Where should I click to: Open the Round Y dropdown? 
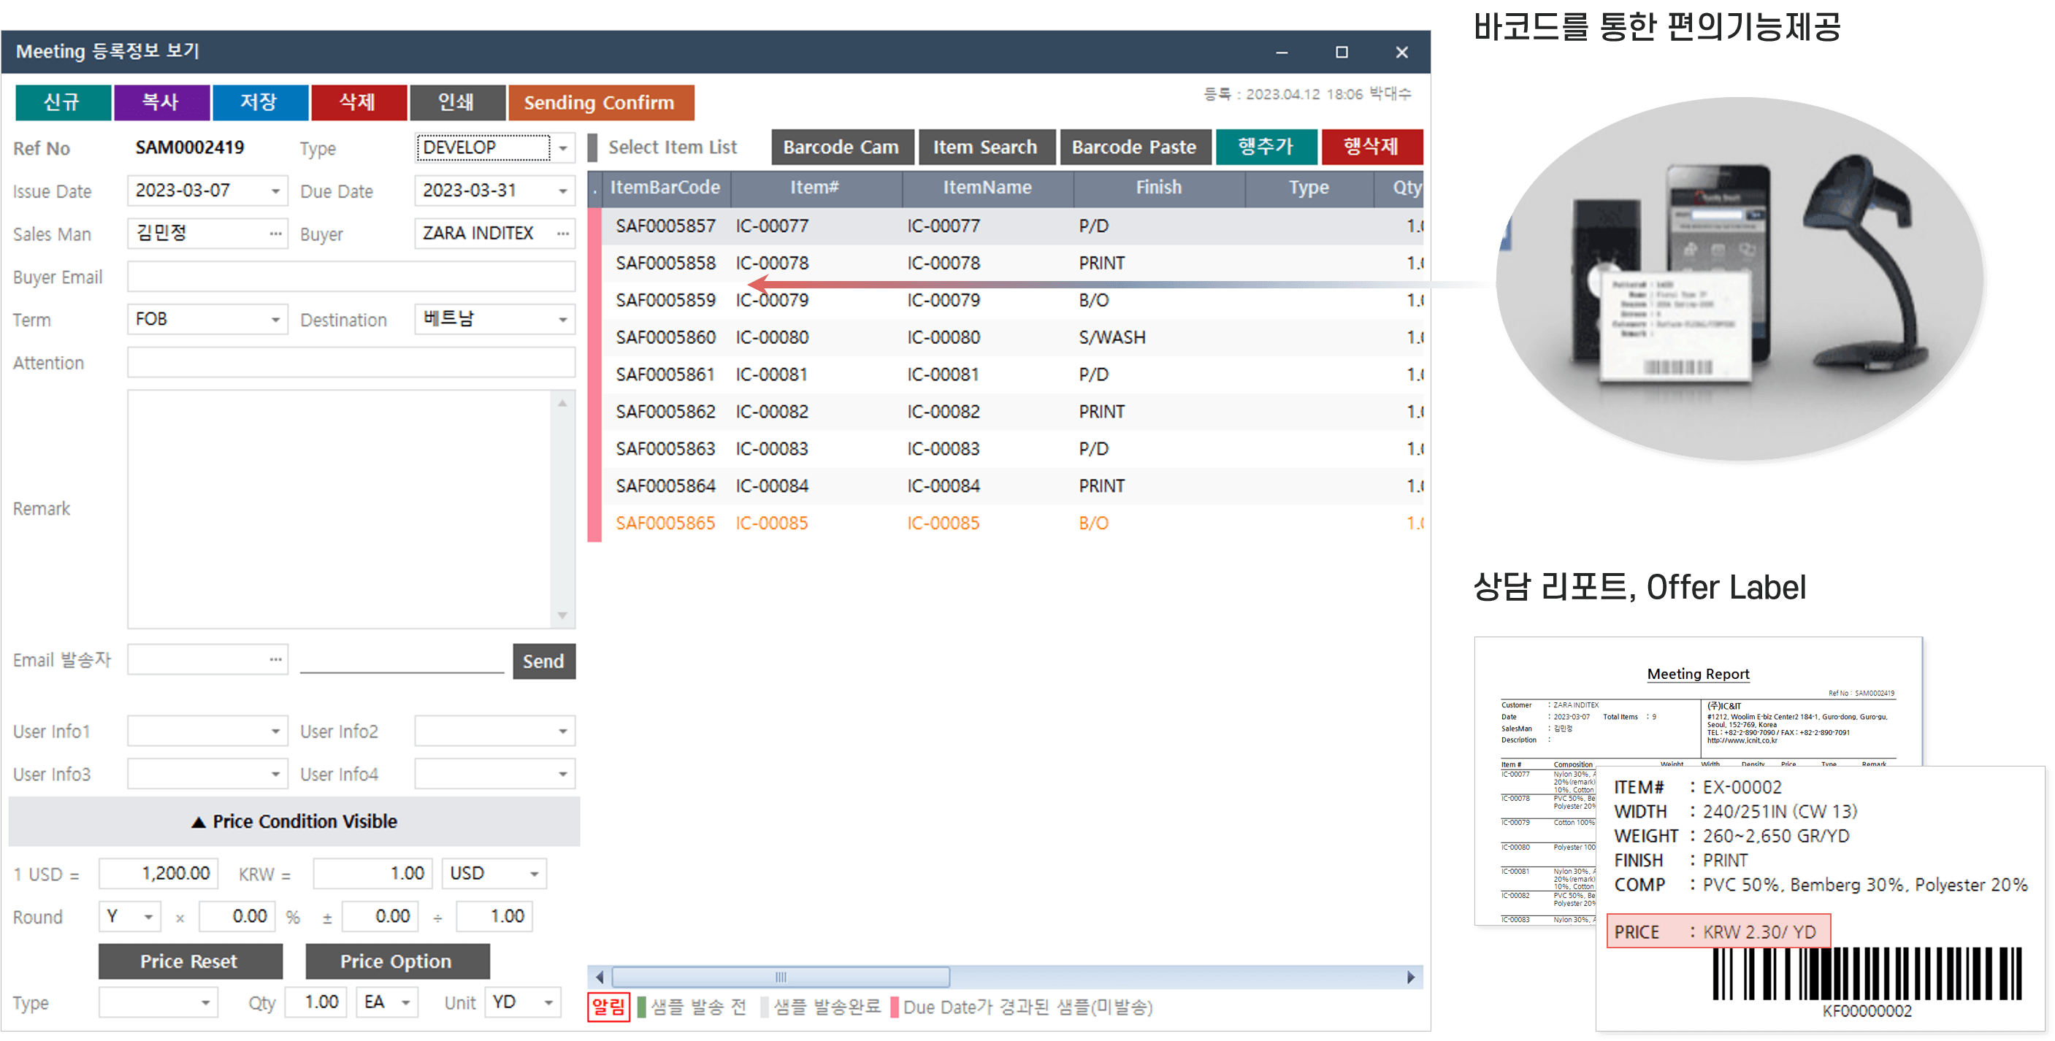click(148, 918)
